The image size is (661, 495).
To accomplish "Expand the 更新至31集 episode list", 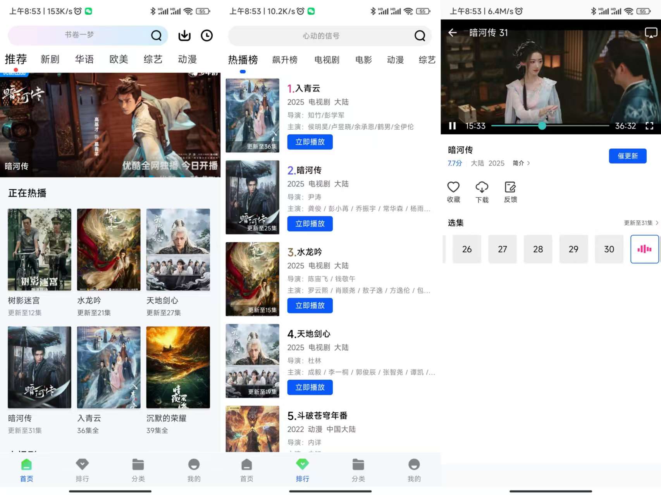I will coord(640,223).
